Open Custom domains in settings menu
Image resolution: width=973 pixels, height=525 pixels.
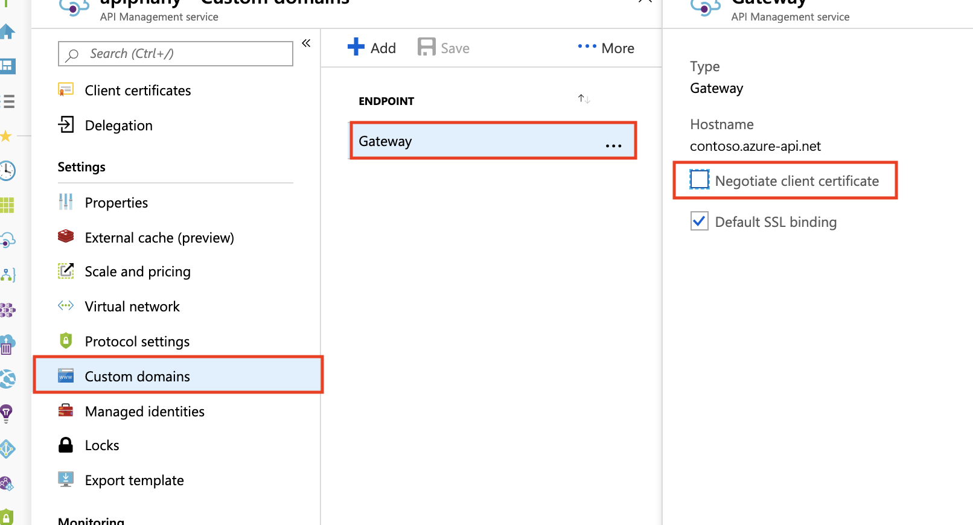pos(138,377)
